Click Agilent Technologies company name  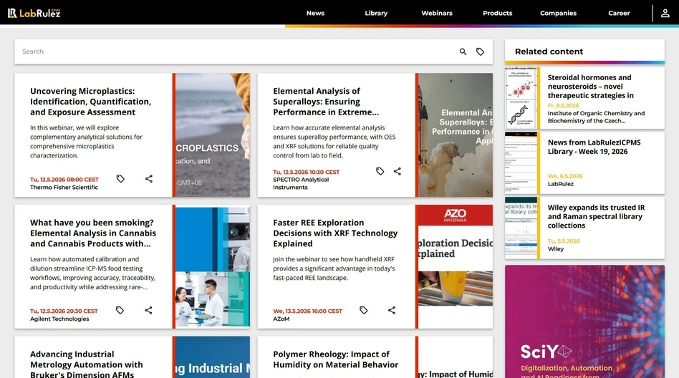point(59,319)
